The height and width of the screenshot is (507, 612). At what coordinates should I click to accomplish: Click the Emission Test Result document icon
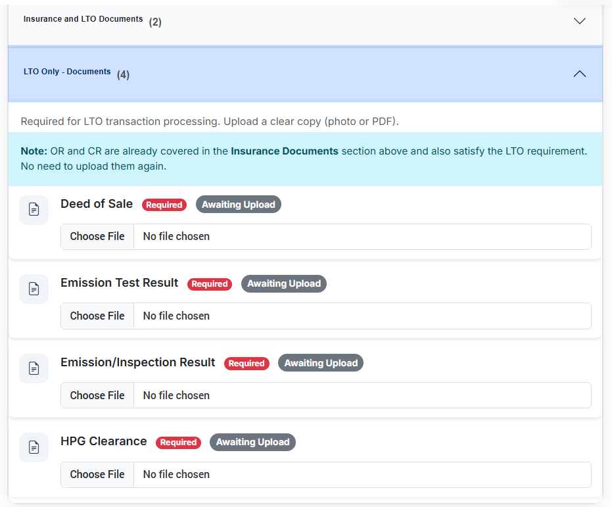[x=34, y=289]
